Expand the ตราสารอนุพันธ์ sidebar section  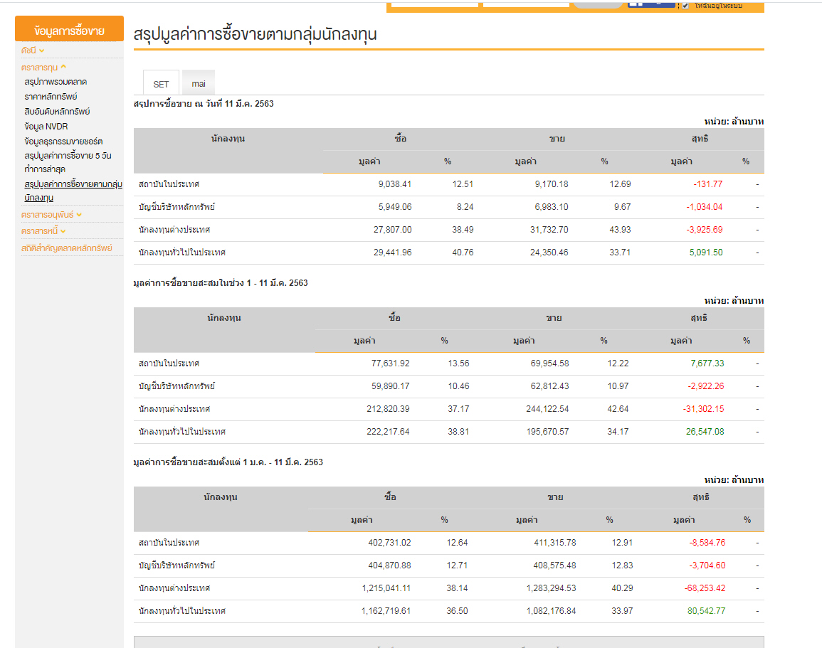pos(51,215)
